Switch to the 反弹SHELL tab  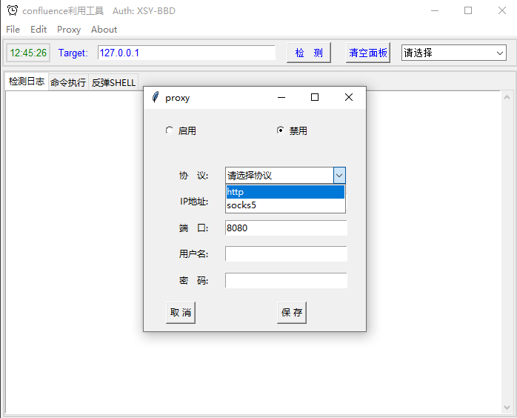tap(113, 82)
